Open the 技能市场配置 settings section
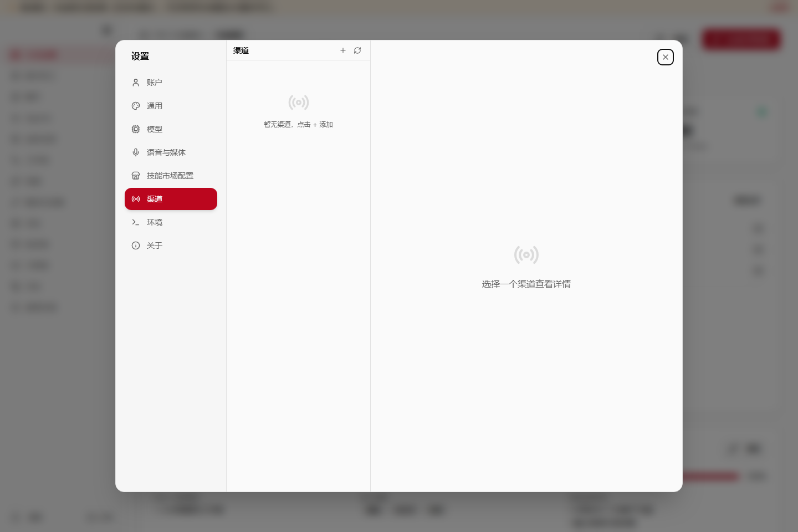The width and height of the screenshot is (798, 532). click(171, 176)
